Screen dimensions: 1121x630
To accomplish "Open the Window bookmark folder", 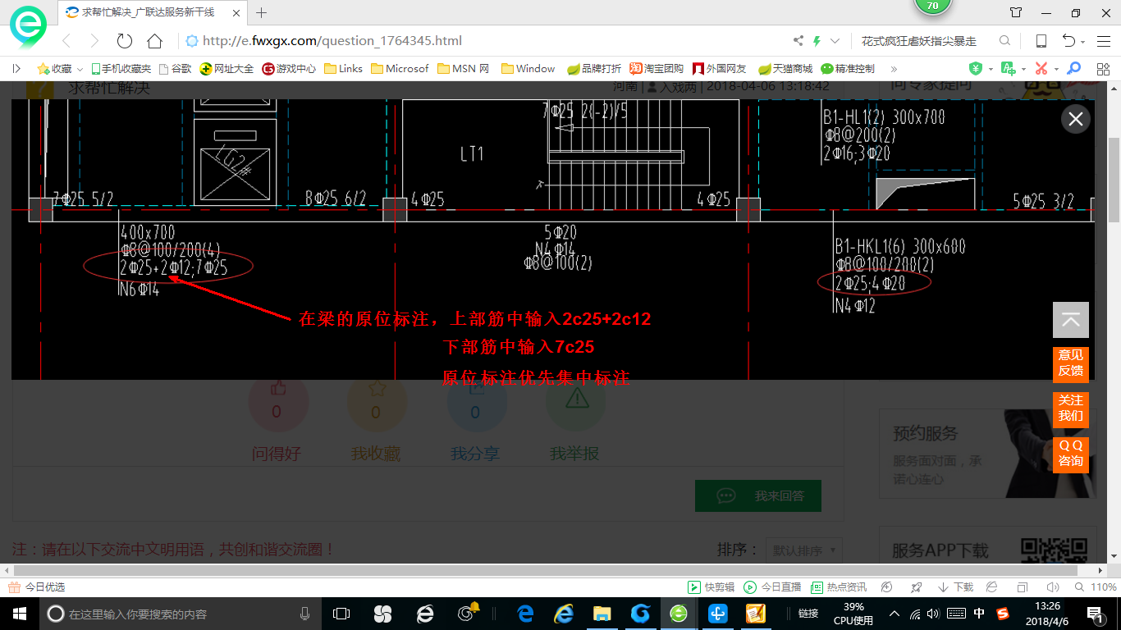I will point(528,69).
